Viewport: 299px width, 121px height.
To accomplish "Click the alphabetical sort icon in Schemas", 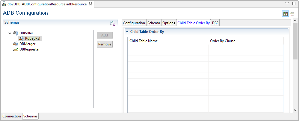I will 112,23.
